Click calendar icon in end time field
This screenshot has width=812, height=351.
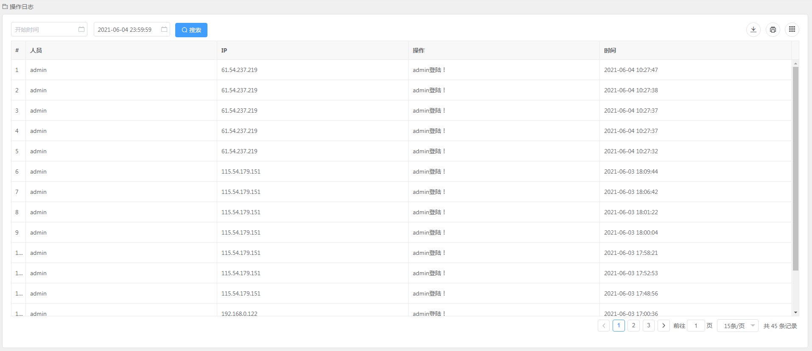[164, 29]
